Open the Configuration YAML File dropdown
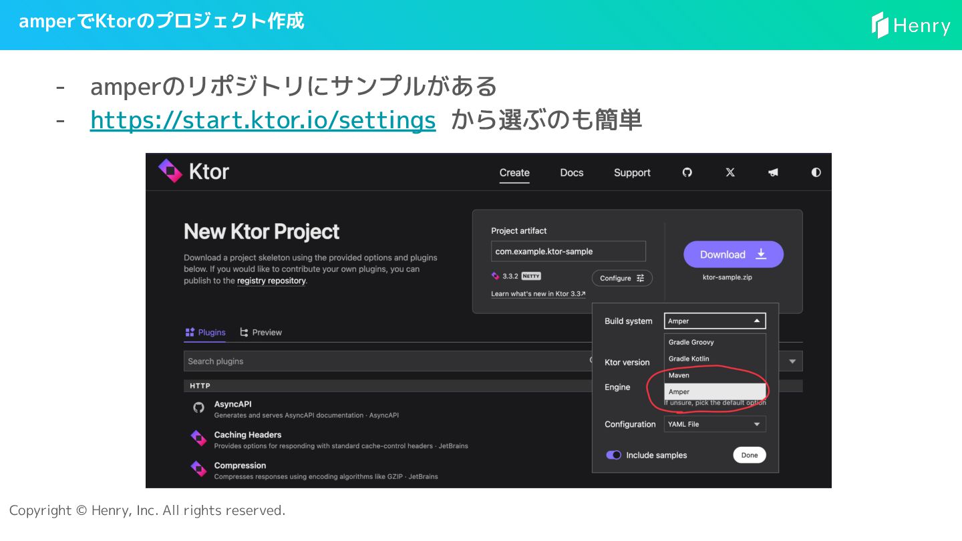 coord(715,424)
